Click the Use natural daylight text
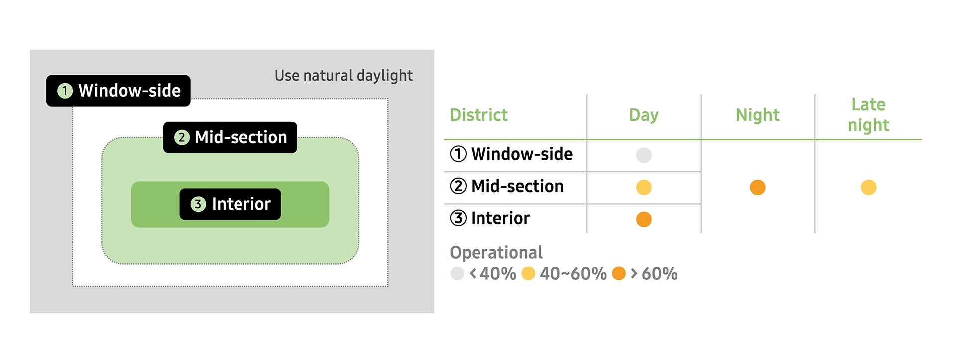The height and width of the screenshot is (363, 958). tap(343, 76)
